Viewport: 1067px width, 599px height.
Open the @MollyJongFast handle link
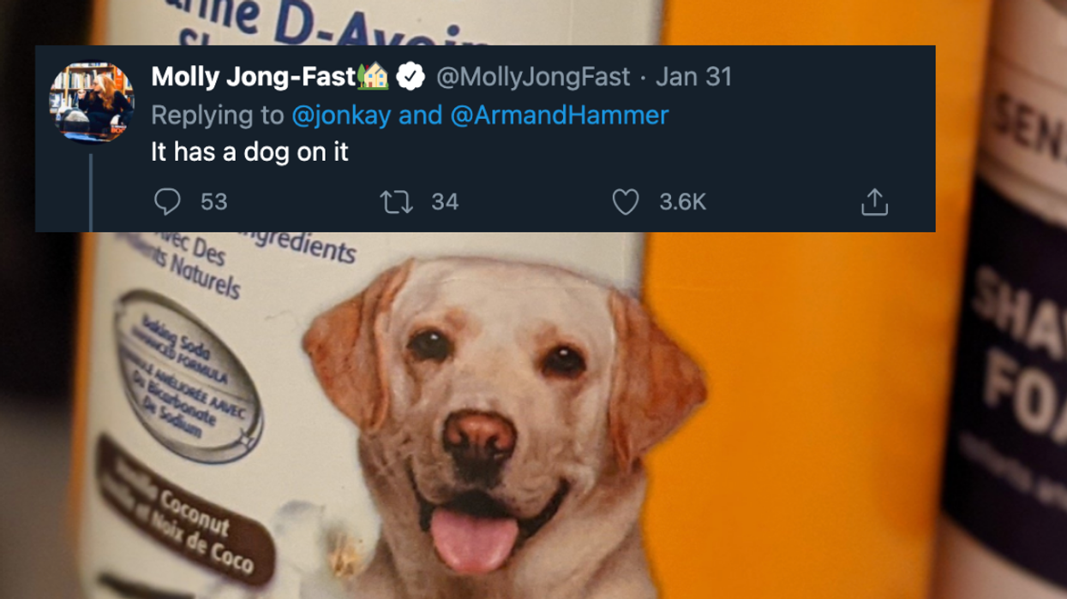(x=533, y=77)
